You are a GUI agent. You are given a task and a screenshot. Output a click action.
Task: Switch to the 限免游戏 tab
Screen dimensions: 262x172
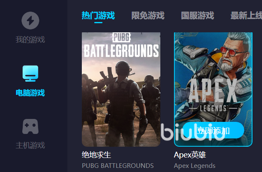(148, 15)
